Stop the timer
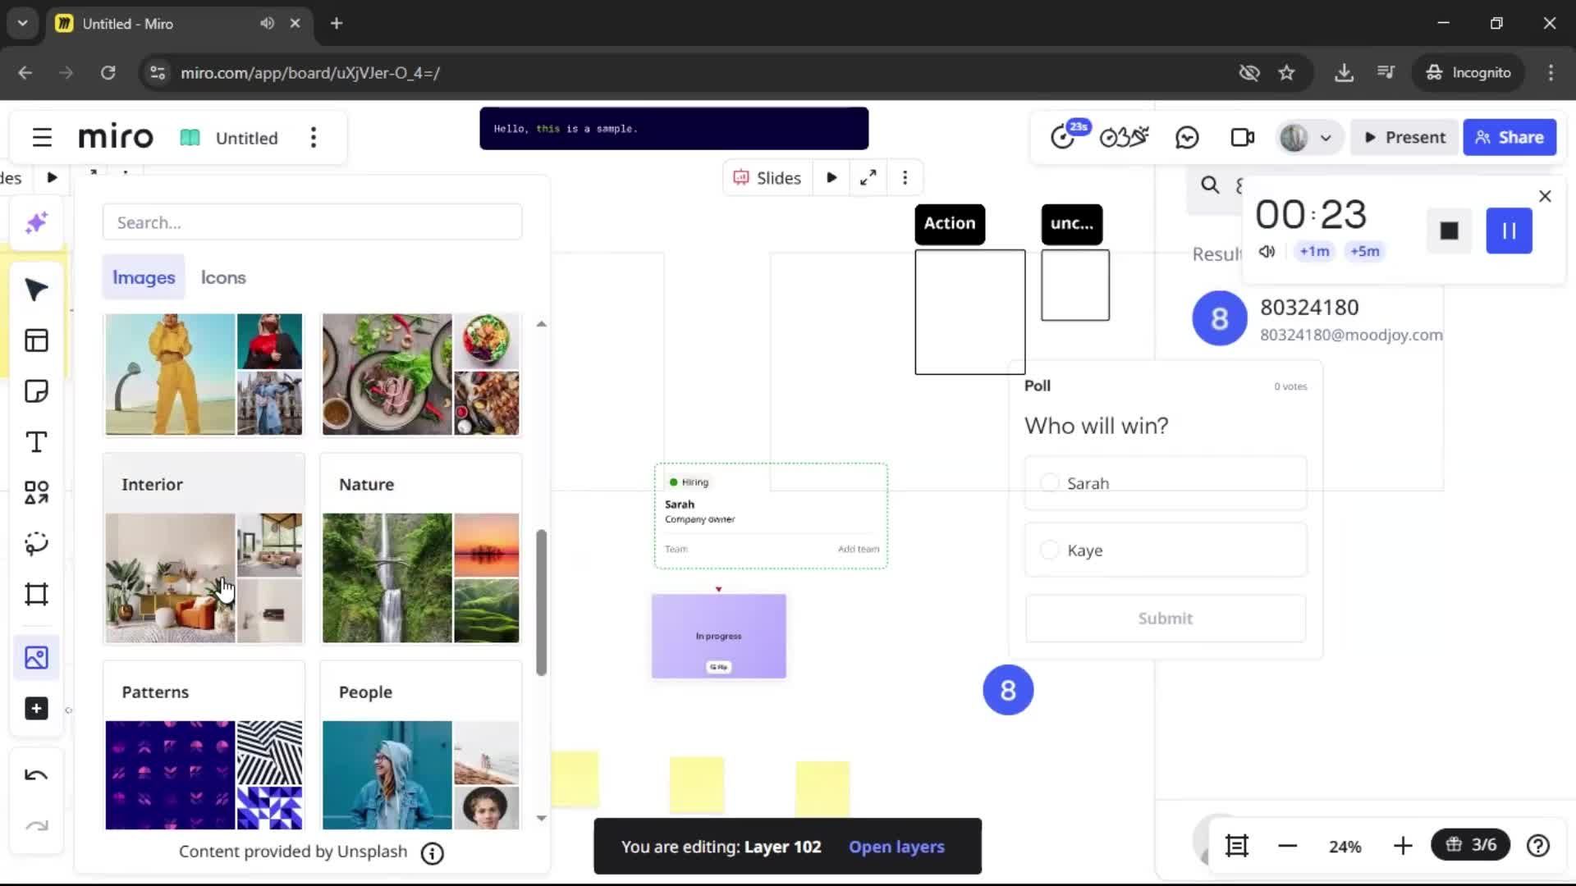Screen dimensions: 1576x886 pos(1449,231)
